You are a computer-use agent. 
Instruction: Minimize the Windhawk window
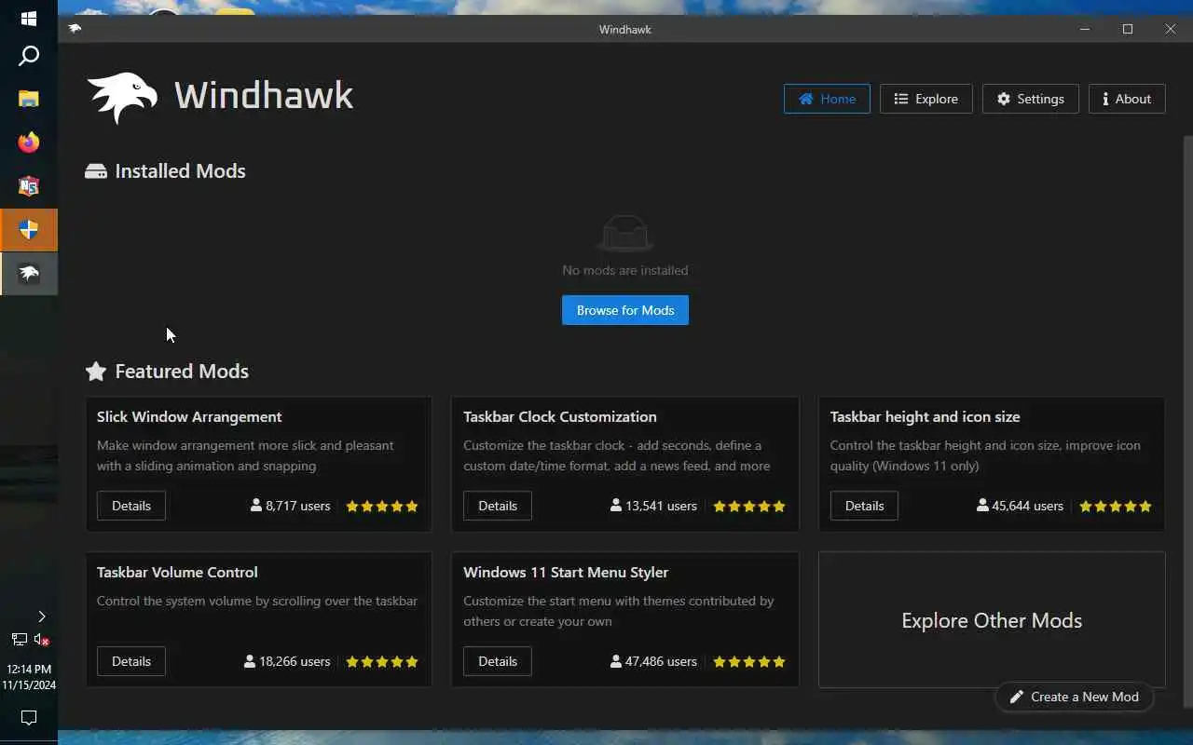[x=1084, y=29]
